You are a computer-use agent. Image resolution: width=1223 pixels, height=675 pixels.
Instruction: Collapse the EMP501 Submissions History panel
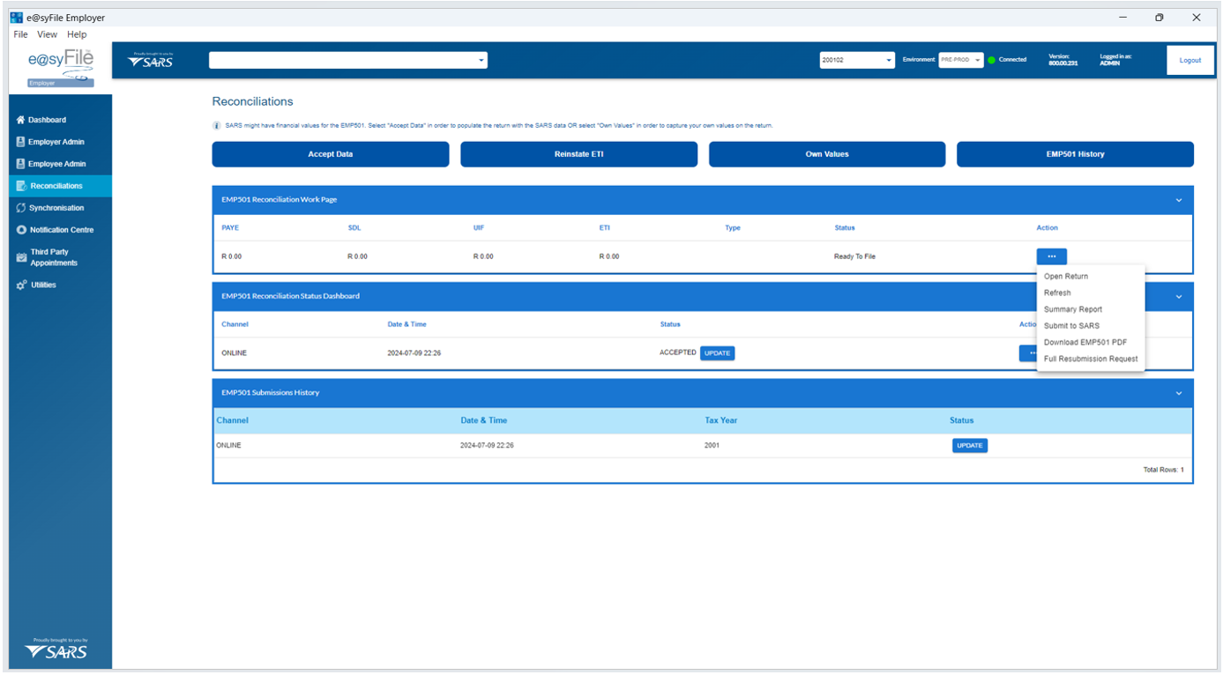point(1179,393)
